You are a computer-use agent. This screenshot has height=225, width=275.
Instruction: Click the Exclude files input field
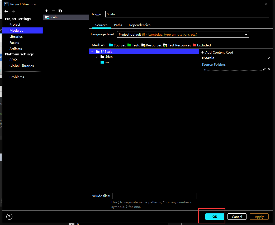point(154,196)
